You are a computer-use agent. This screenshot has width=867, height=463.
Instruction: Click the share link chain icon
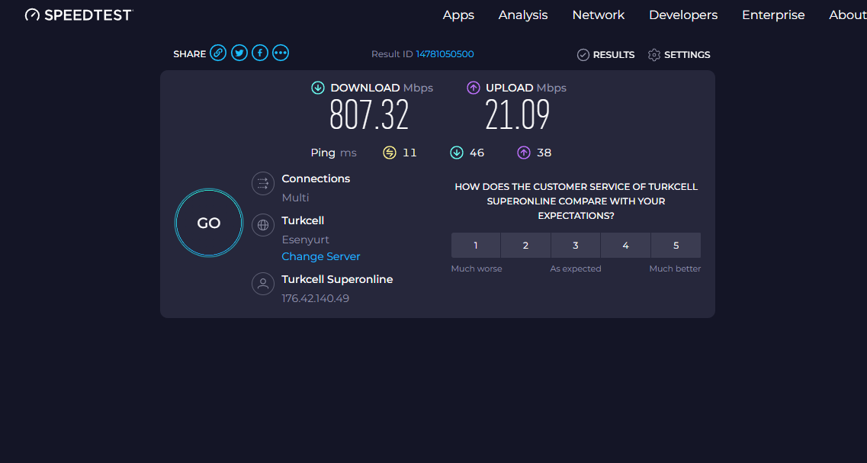218,53
